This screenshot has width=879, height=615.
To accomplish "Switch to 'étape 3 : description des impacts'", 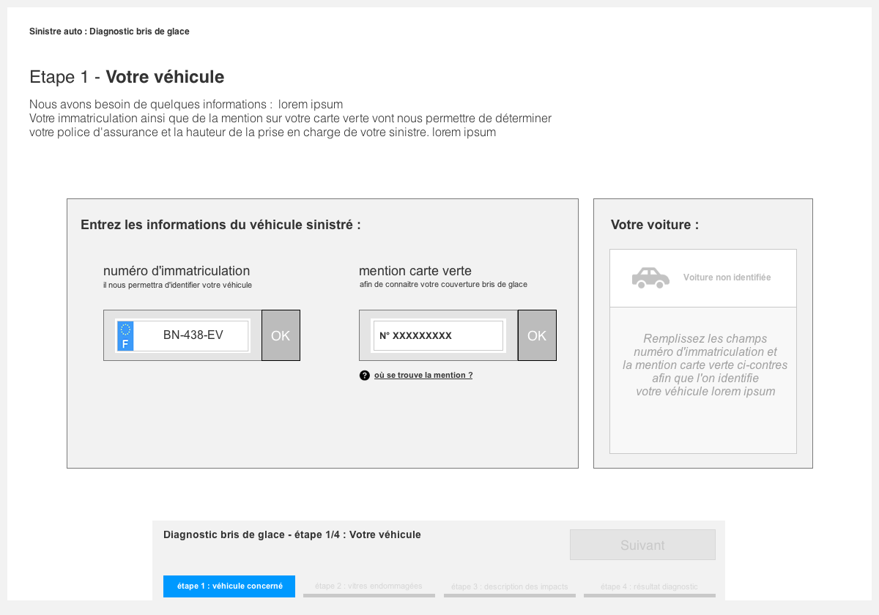I will (509, 586).
